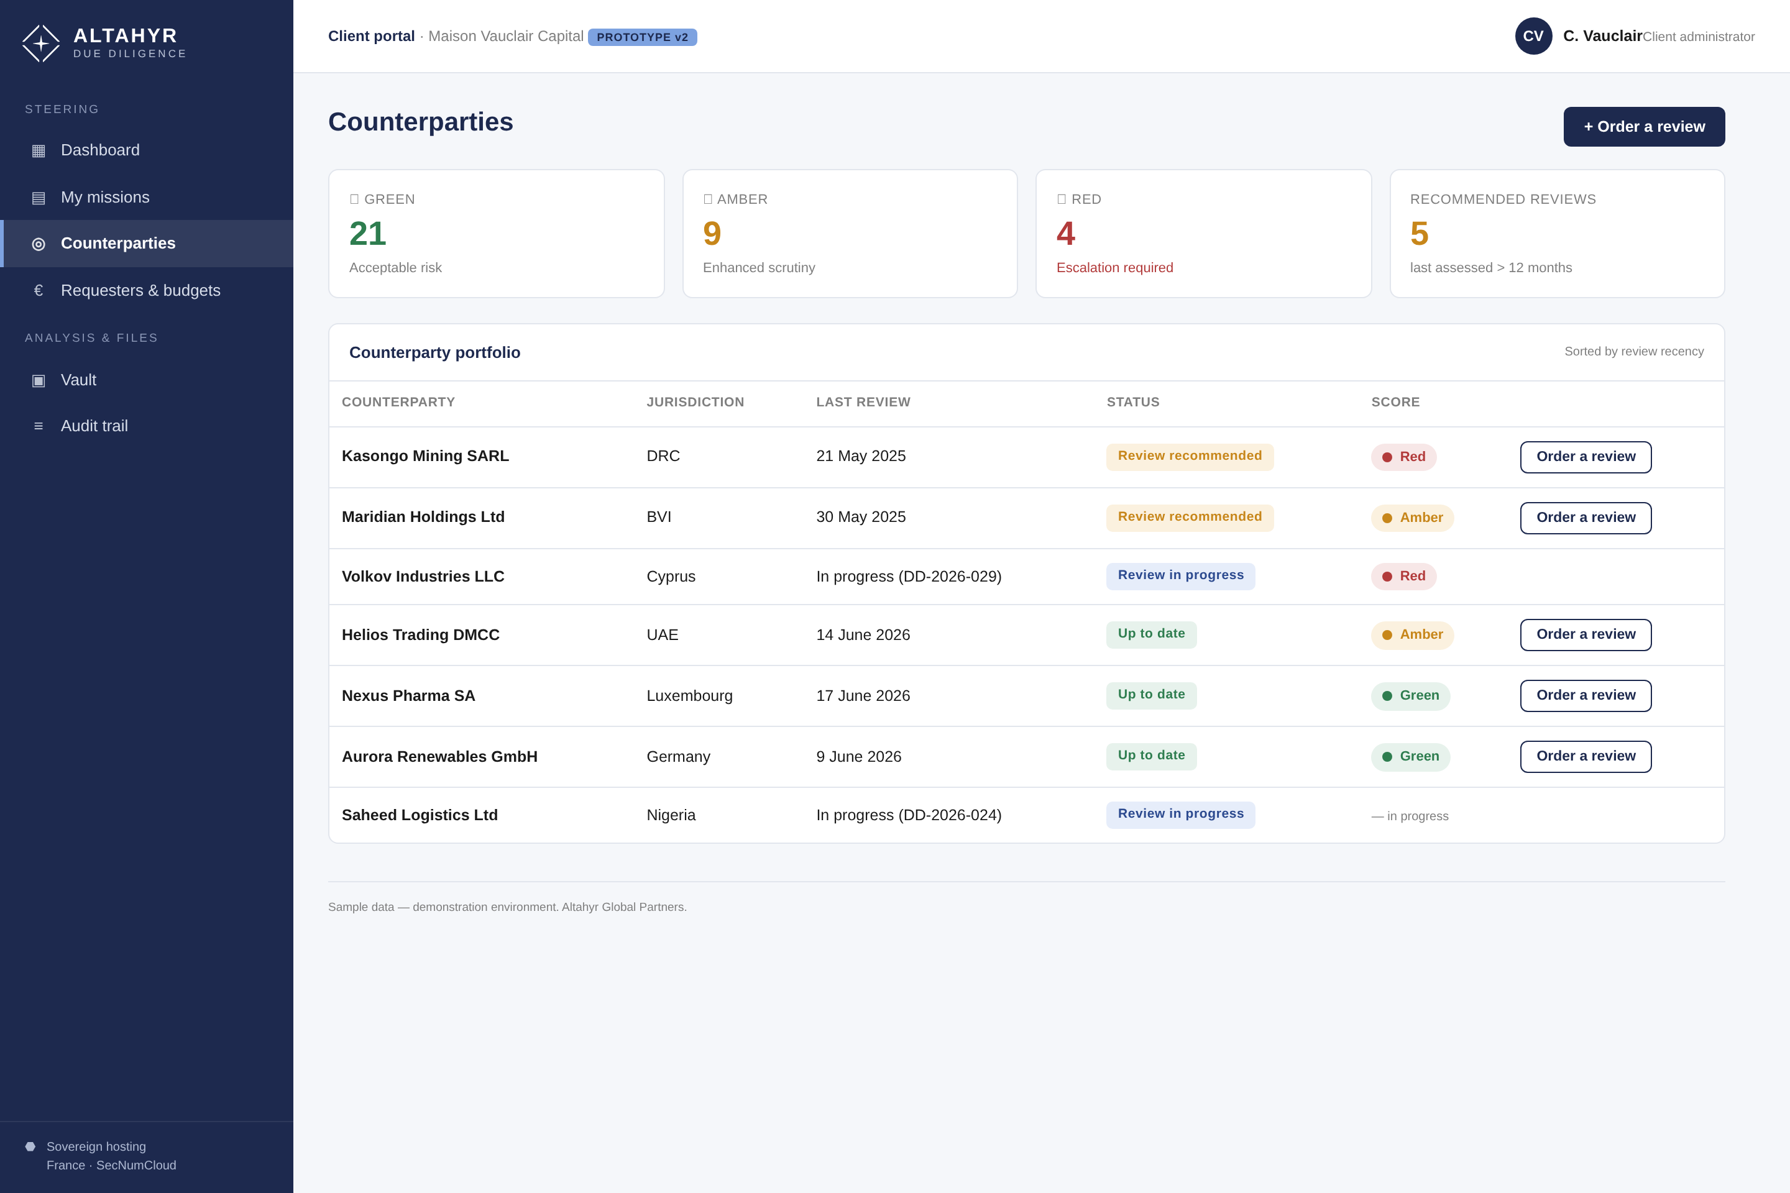Click the LAST REVIEW column header
Viewport: 1790px width, 1193px height.
(863, 402)
